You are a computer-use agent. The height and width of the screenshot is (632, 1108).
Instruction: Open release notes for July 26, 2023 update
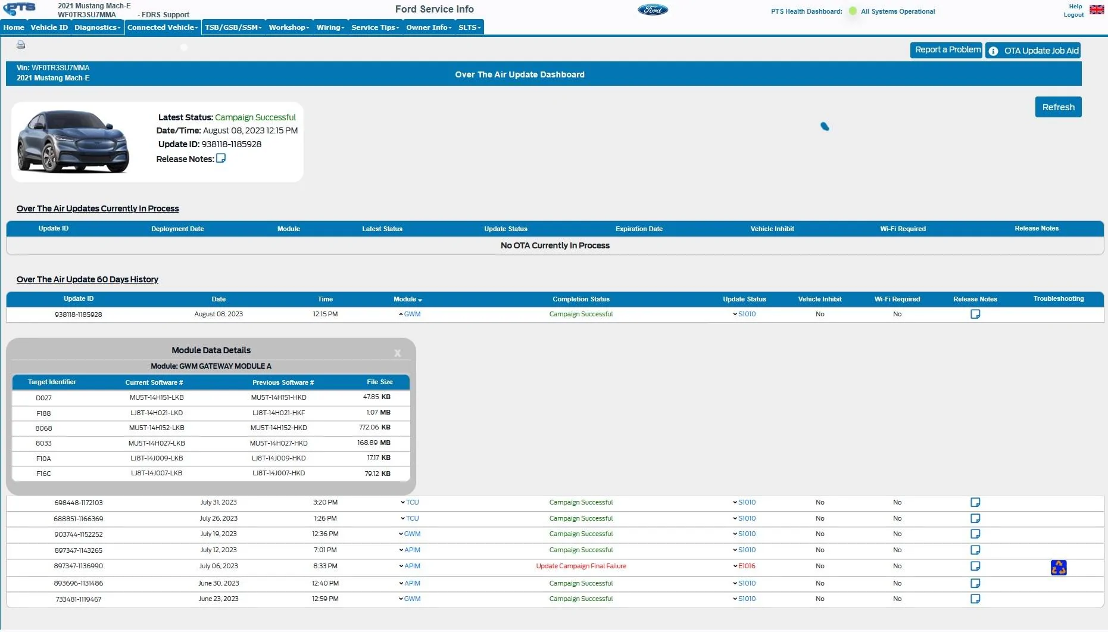(x=975, y=519)
